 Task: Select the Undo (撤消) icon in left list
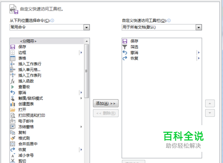[x=12, y=93]
